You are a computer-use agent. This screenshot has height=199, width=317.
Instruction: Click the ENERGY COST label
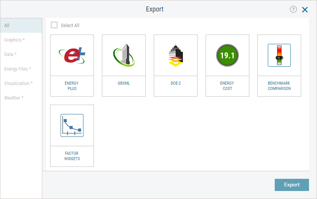pyautogui.click(x=227, y=86)
